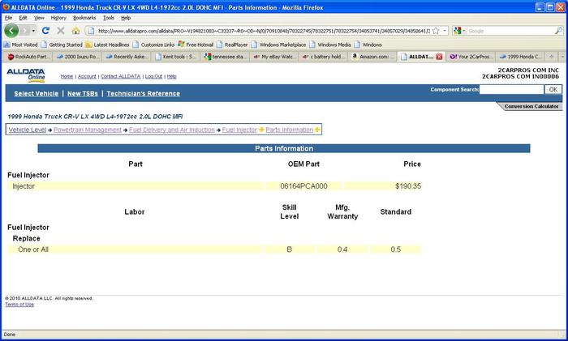Open Getting Started bookmark
The height and width of the screenshot is (341, 568).
coord(62,45)
